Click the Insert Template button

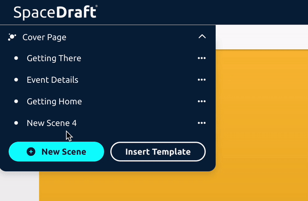pyautogui.click(x=158, y=152)
